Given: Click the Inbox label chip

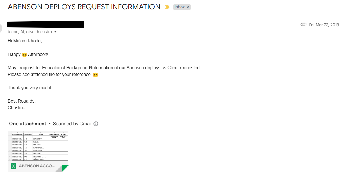Looking at the screenshot, I should click(180, 7).
